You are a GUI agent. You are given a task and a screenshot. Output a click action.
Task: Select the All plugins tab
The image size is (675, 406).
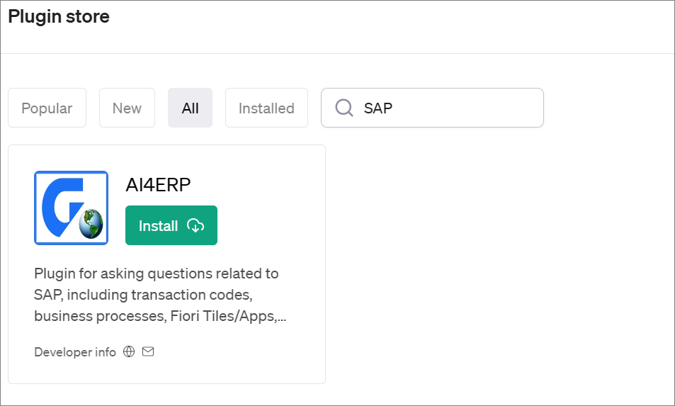(190, 108)
